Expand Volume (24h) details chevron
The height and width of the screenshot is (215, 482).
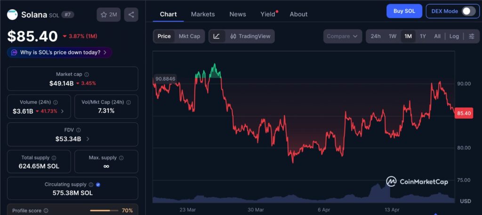coord(63,111)
